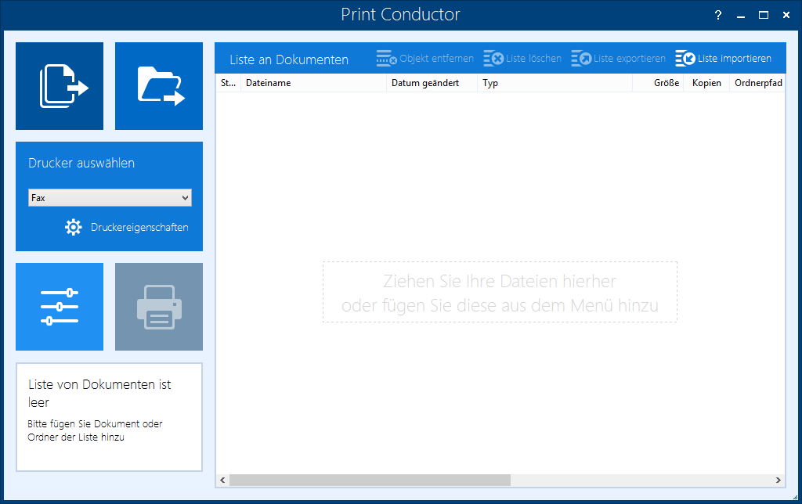Image resolution: width=802 pixels, height=504 pixels.
Task: Open the print settings sliders icon
Action: pos(59,306)
